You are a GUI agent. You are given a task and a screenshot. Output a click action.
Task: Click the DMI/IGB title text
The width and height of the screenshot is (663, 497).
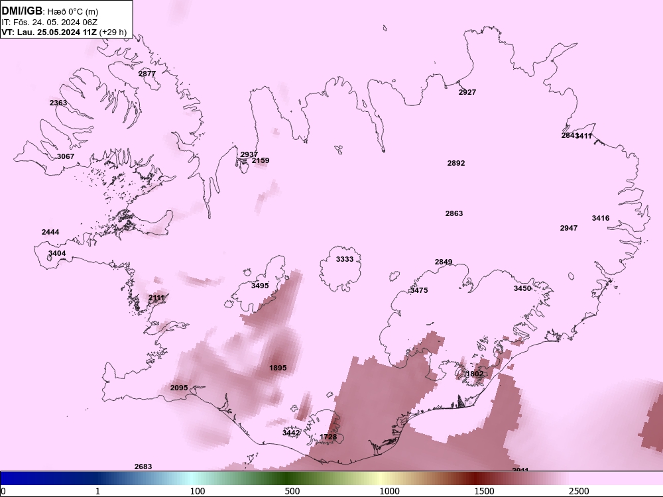(x=22, y=11)
